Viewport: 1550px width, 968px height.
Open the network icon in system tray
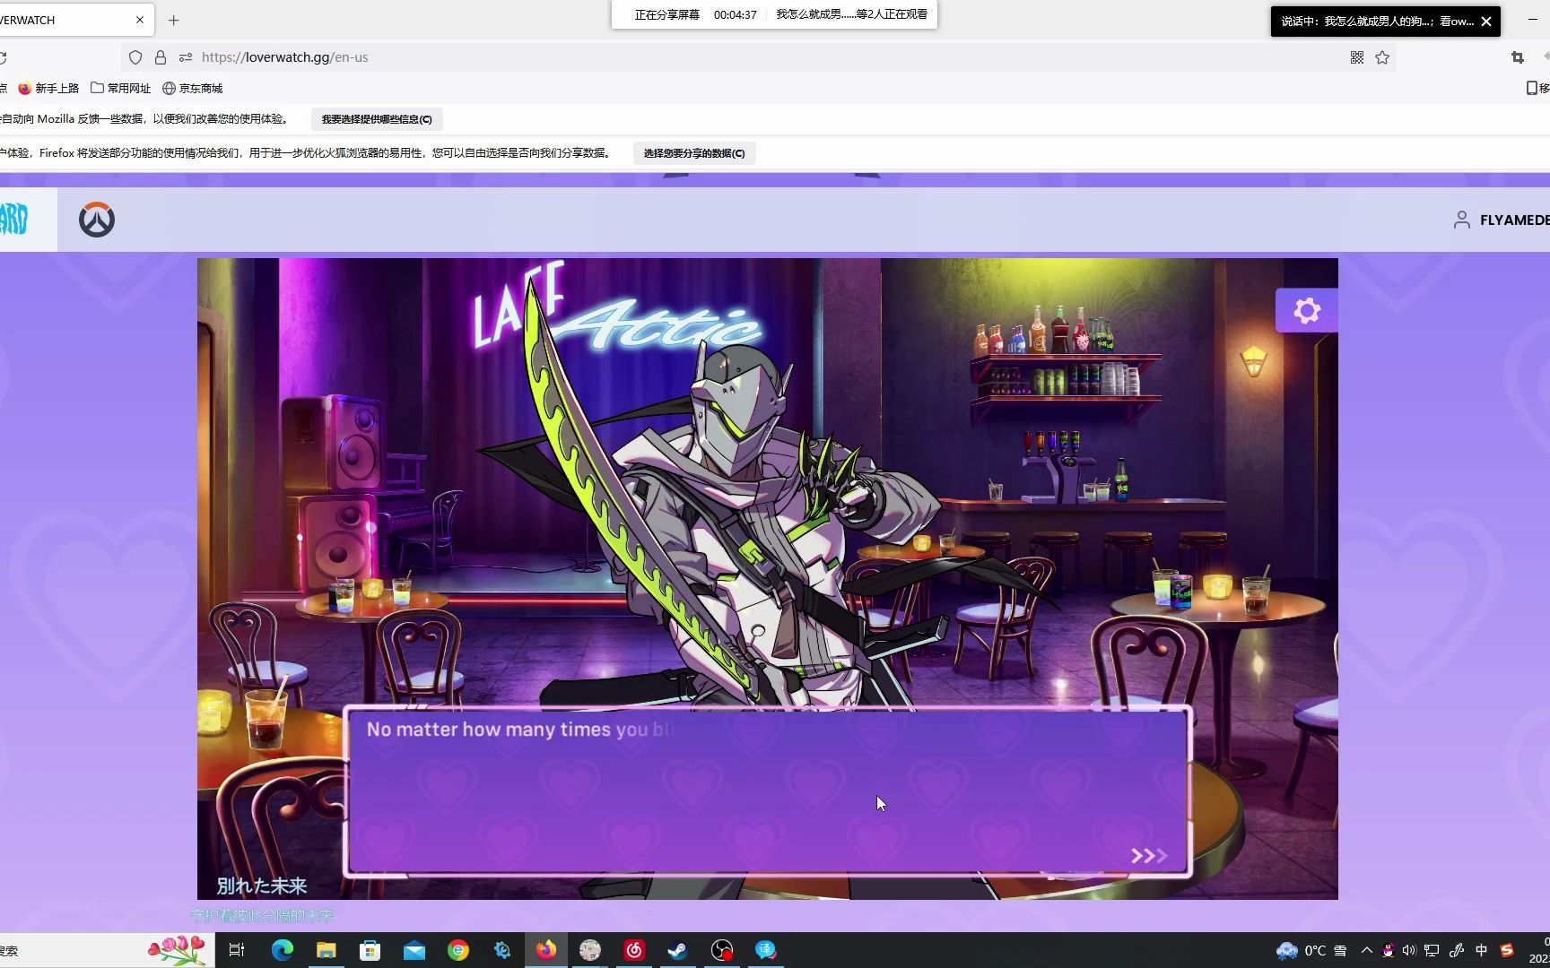[1432, 950]
